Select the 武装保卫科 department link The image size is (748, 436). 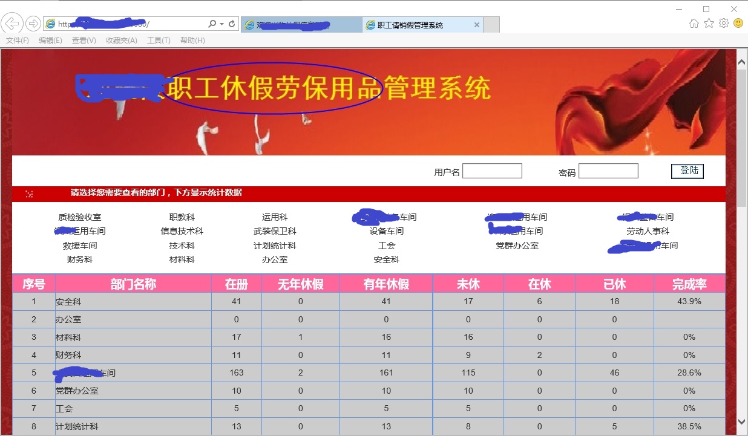click(x=275, y=231)
